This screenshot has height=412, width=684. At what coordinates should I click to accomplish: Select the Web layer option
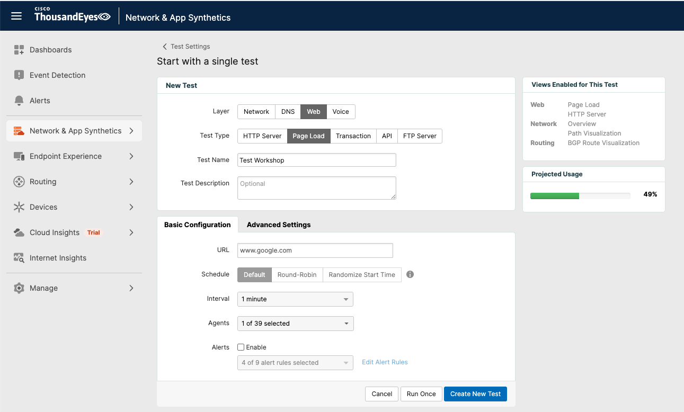[x=314, y=112]
